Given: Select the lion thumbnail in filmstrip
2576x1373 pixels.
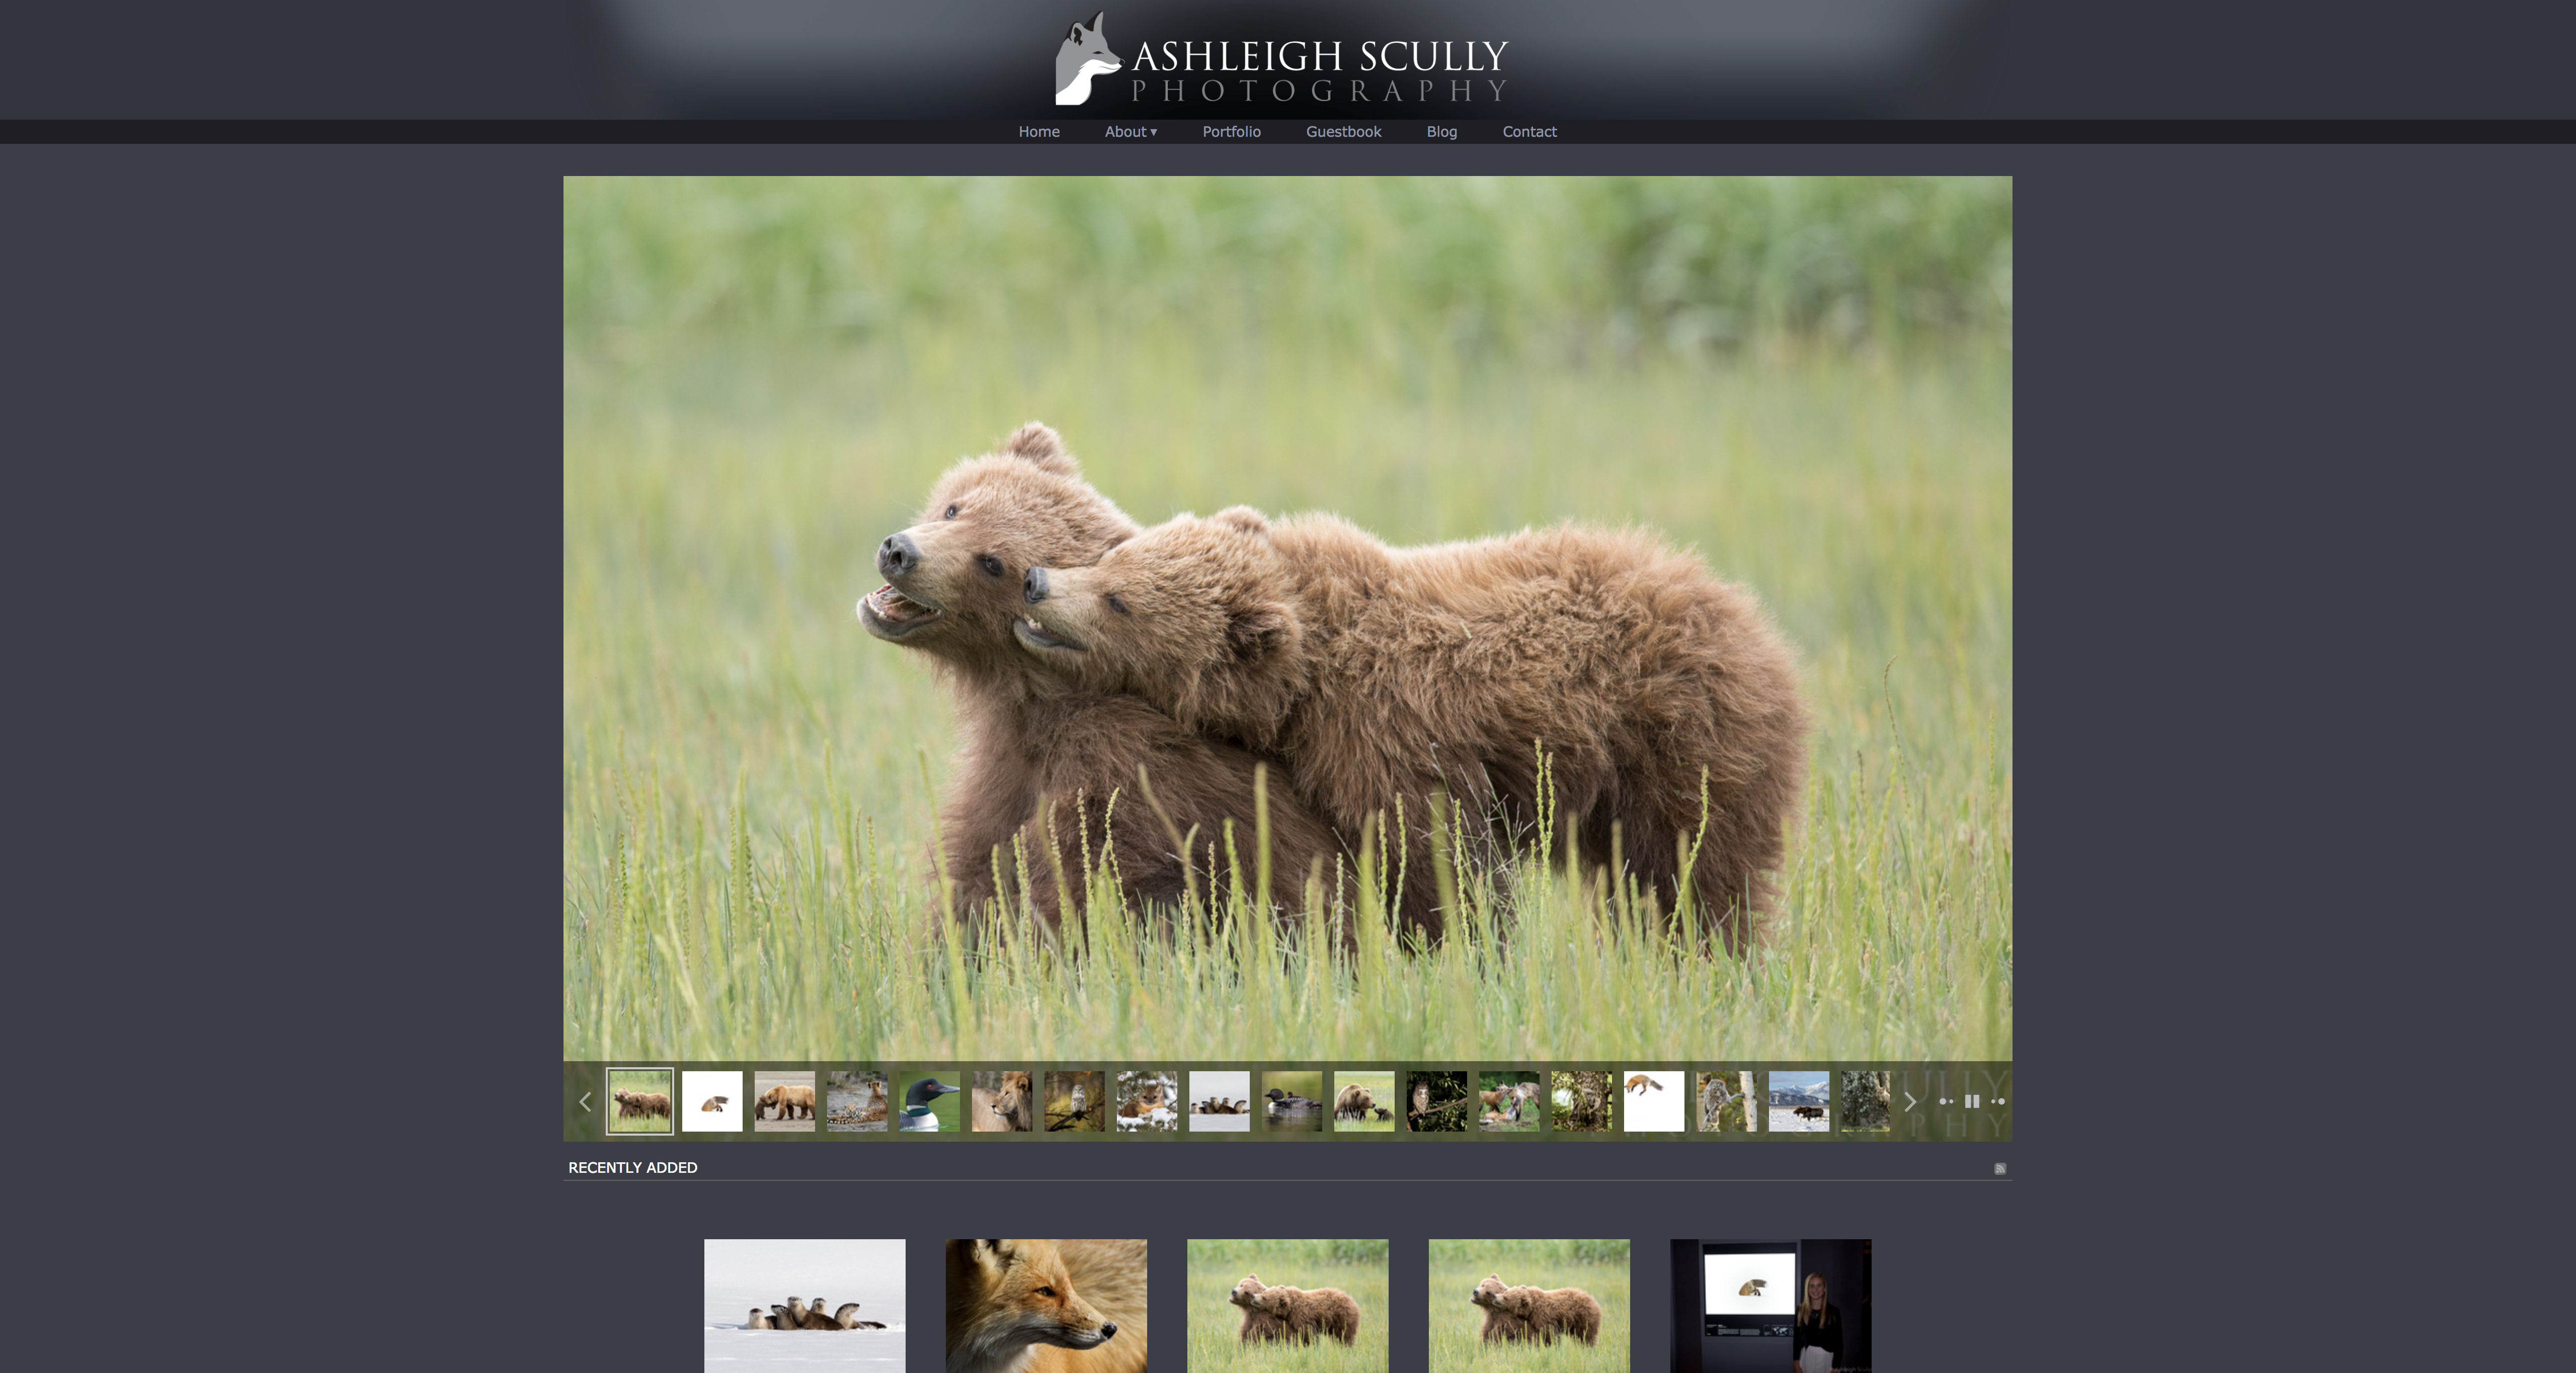Looking at the screenshot, I should [1001, 1101].
